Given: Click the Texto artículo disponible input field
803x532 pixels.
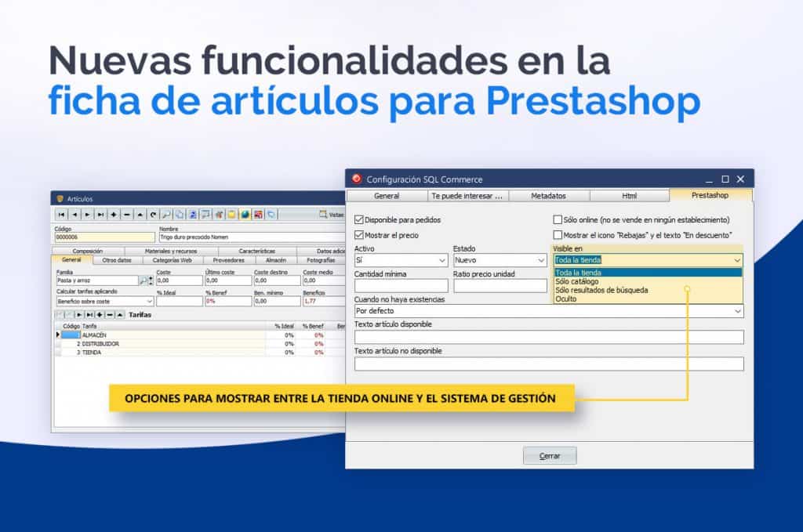Looking at the screenshot, I should point(548,337).
